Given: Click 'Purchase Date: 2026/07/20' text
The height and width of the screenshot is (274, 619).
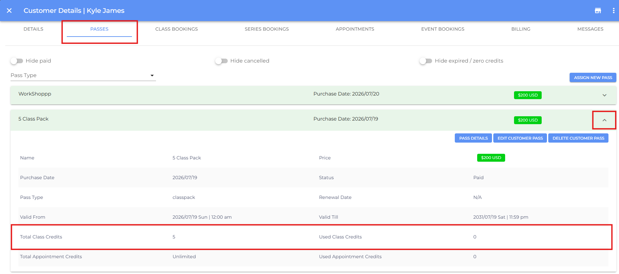Looking at the screenshot, I should point(346,94).
